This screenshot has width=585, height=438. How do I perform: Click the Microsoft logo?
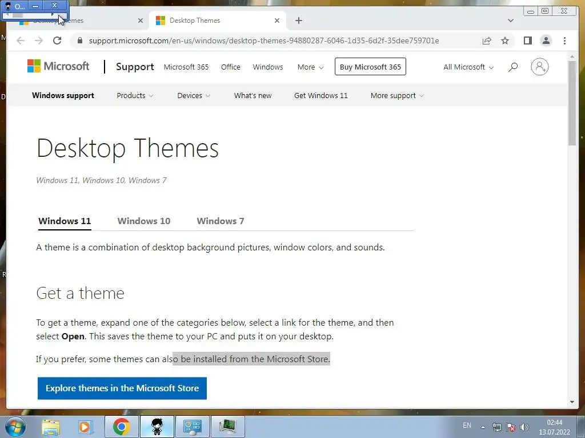58,66
